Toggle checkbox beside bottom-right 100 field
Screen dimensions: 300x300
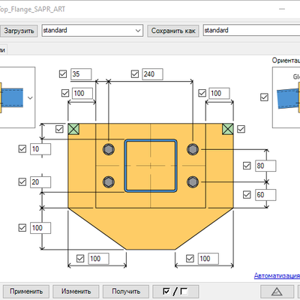pos(190,259)
